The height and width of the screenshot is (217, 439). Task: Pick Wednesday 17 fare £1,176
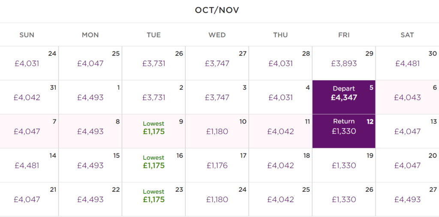point(217,165)
